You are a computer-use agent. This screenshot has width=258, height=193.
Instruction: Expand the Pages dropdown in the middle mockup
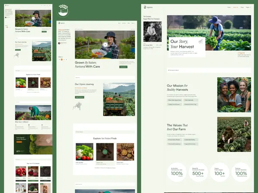point(133,23)
